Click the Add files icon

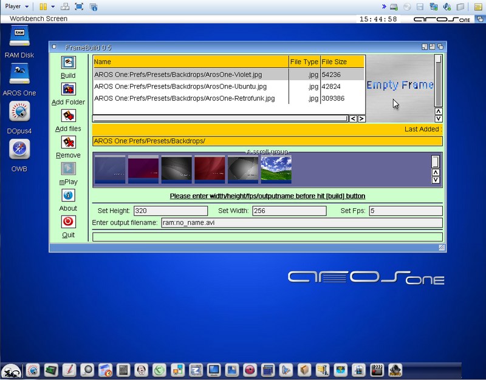(x=68, y=115)
